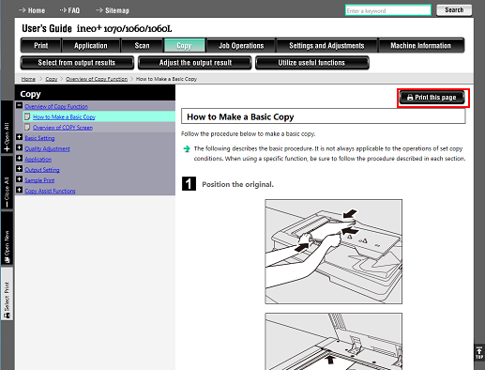This screenshot has height=370, width=485.
Task: Open the Sample Print link
Action: click(x=39, y=180)
